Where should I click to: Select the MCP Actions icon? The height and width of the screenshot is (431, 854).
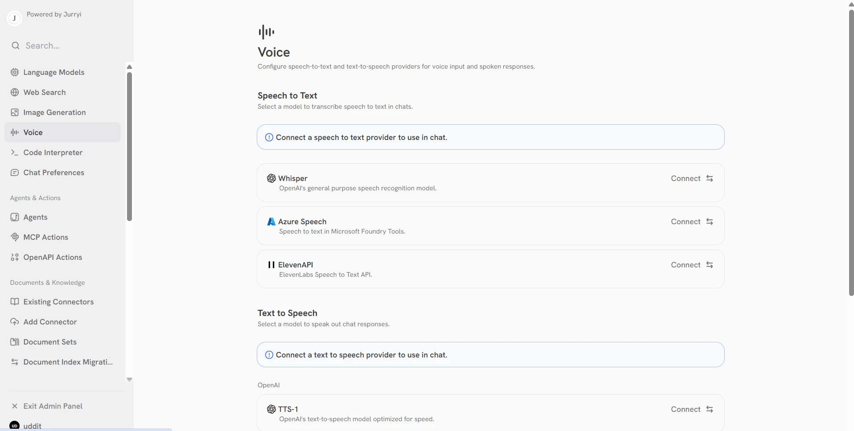click(15, 237)
